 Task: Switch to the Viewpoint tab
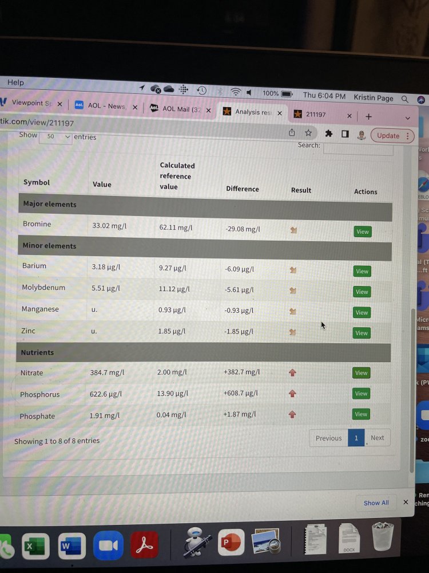31,103
